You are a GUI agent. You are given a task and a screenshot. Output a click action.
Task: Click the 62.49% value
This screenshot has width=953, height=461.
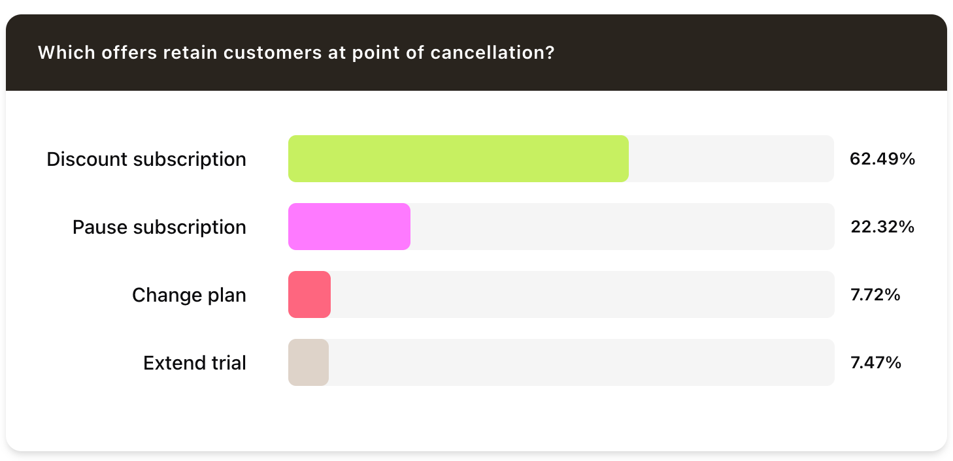click(882, 159)
